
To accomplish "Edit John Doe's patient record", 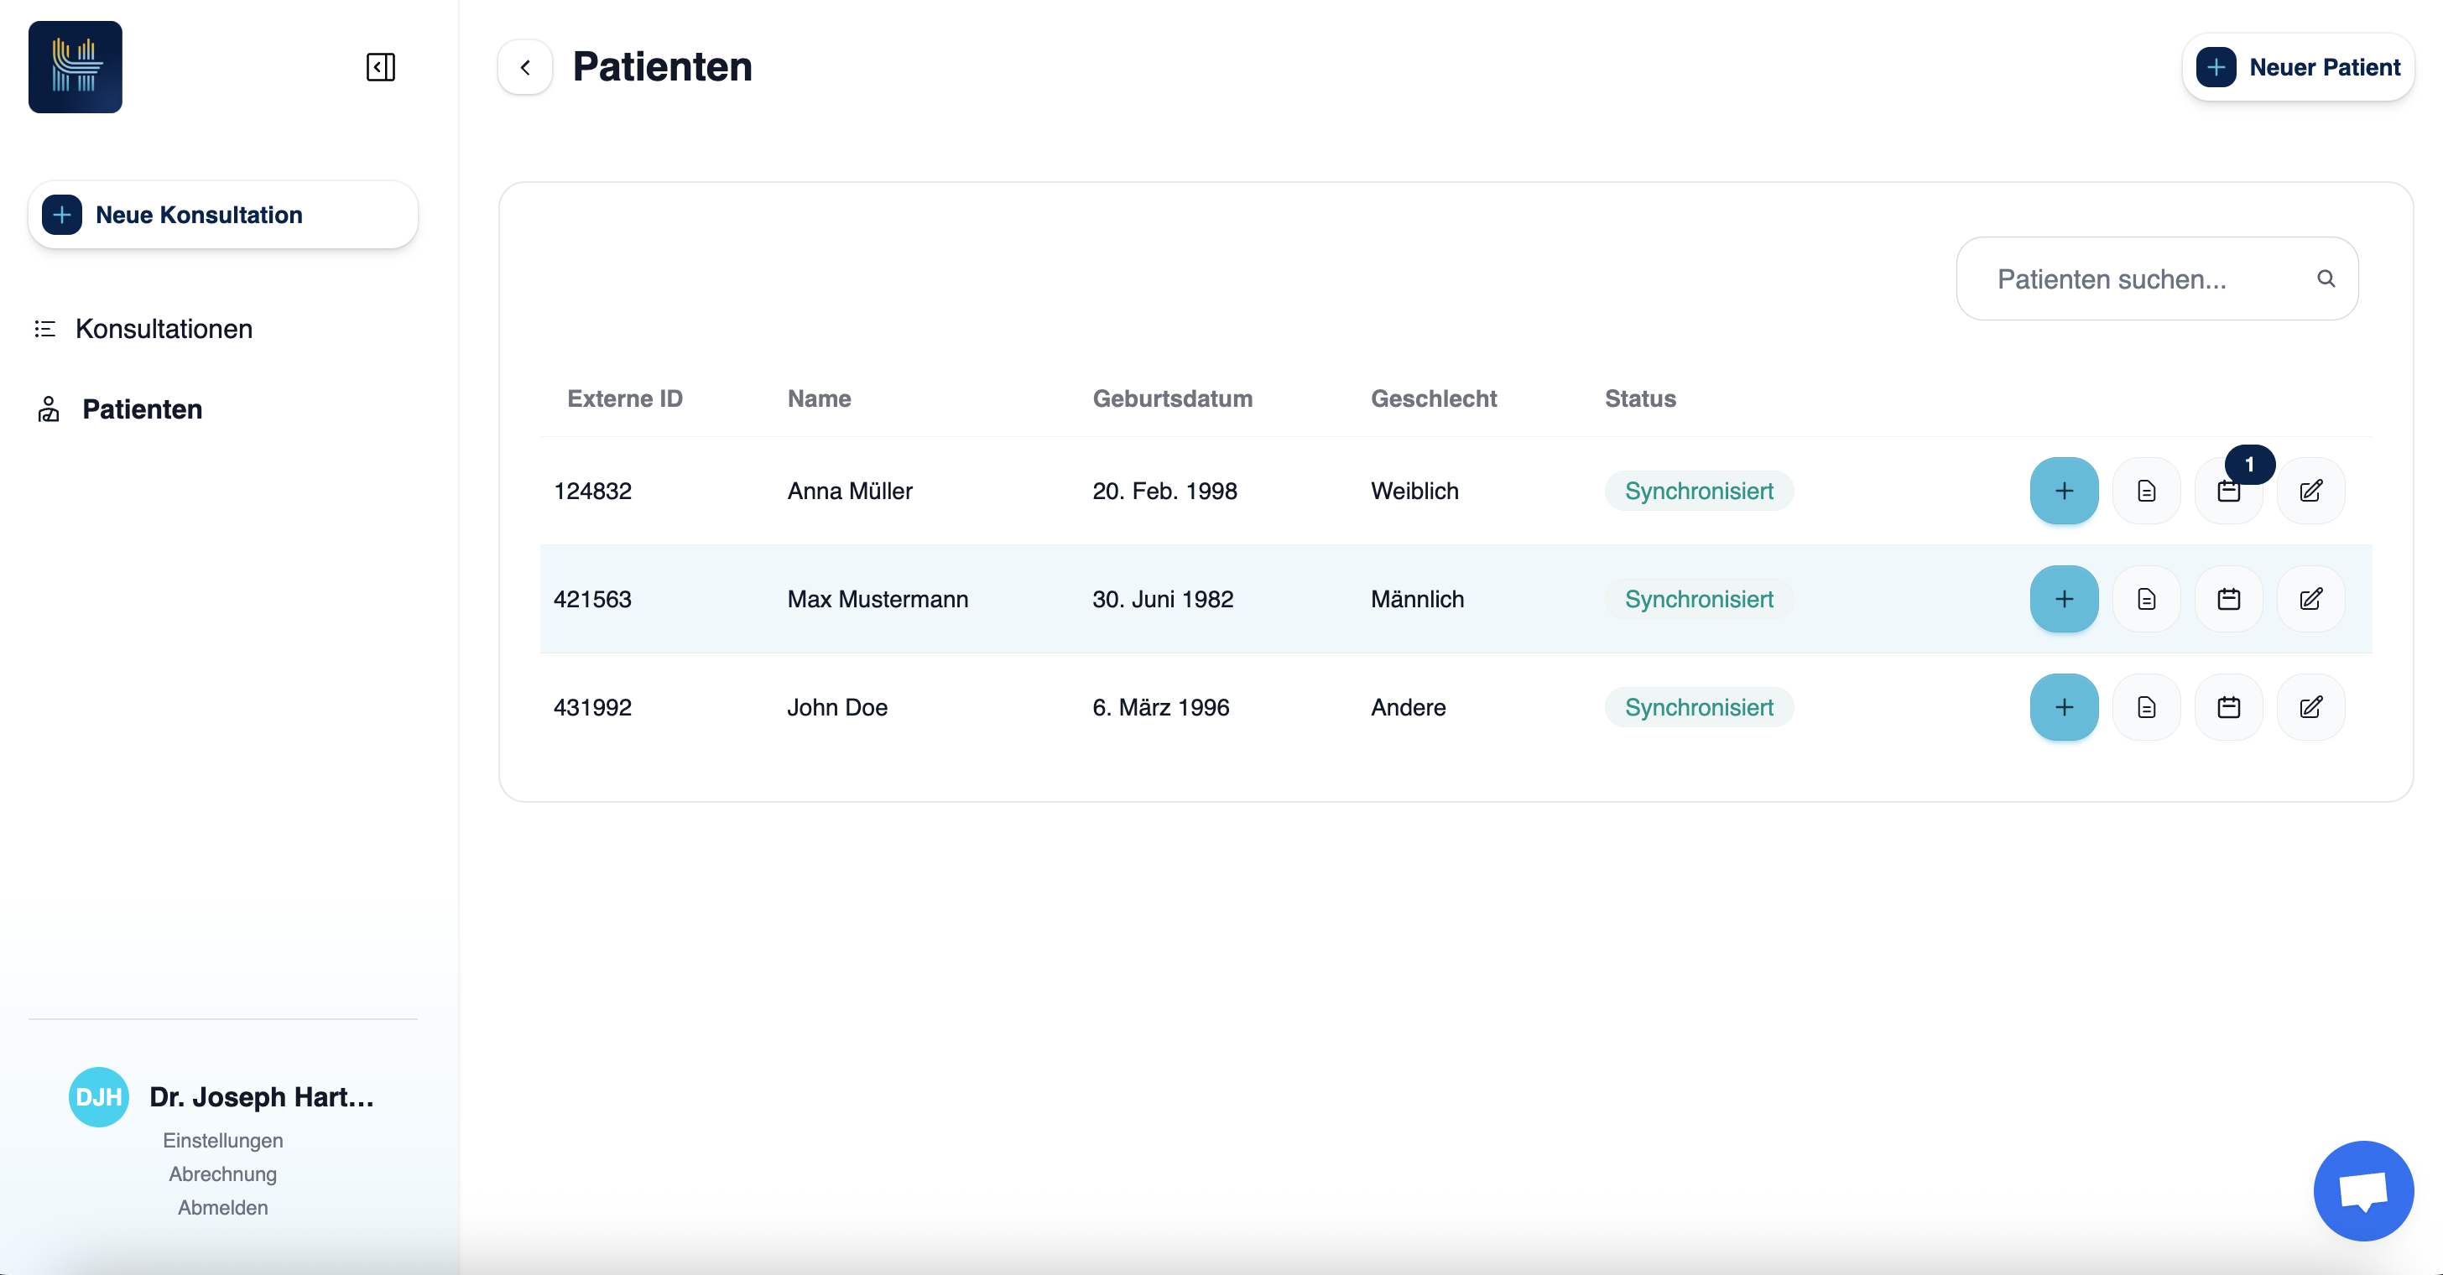I will click(2310, 707).
